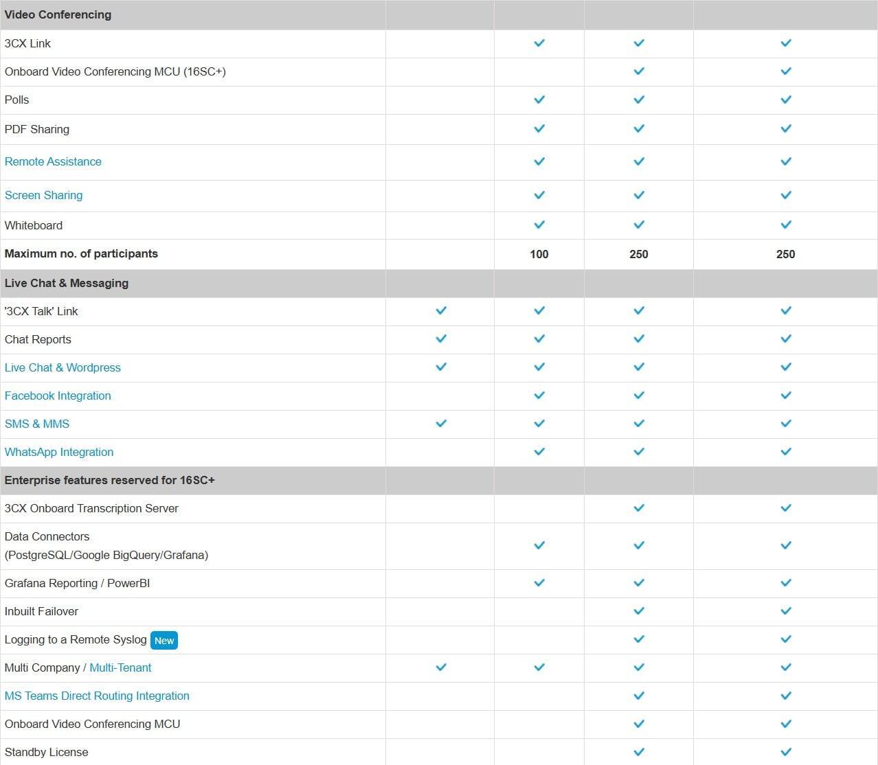This screenshot has height=765, width=878.
Task: Click the Multi-Tenant link
Action: 120,668
